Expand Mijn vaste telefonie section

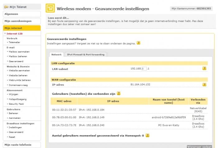[x=22, y=145]
